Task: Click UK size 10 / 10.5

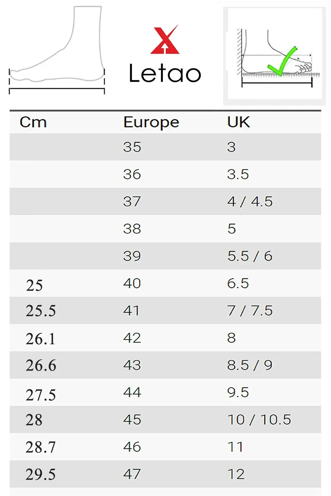Action: [259, 420]
